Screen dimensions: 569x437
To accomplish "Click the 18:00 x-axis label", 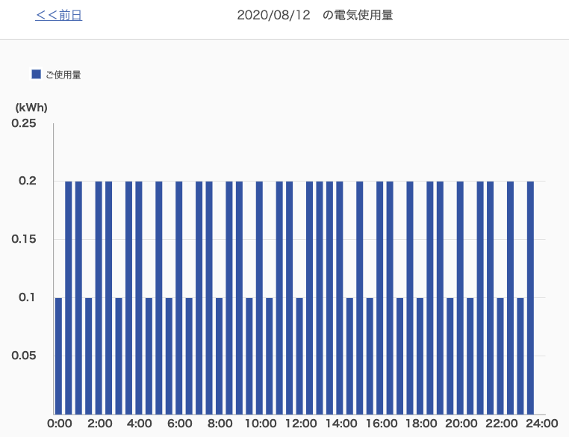I will click(420, 424).
